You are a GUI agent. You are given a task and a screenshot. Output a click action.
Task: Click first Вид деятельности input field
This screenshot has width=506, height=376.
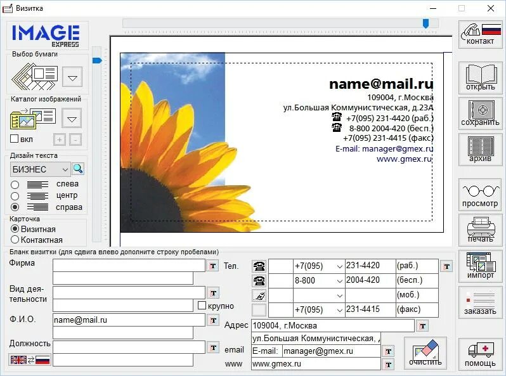(x=129, y=293)
